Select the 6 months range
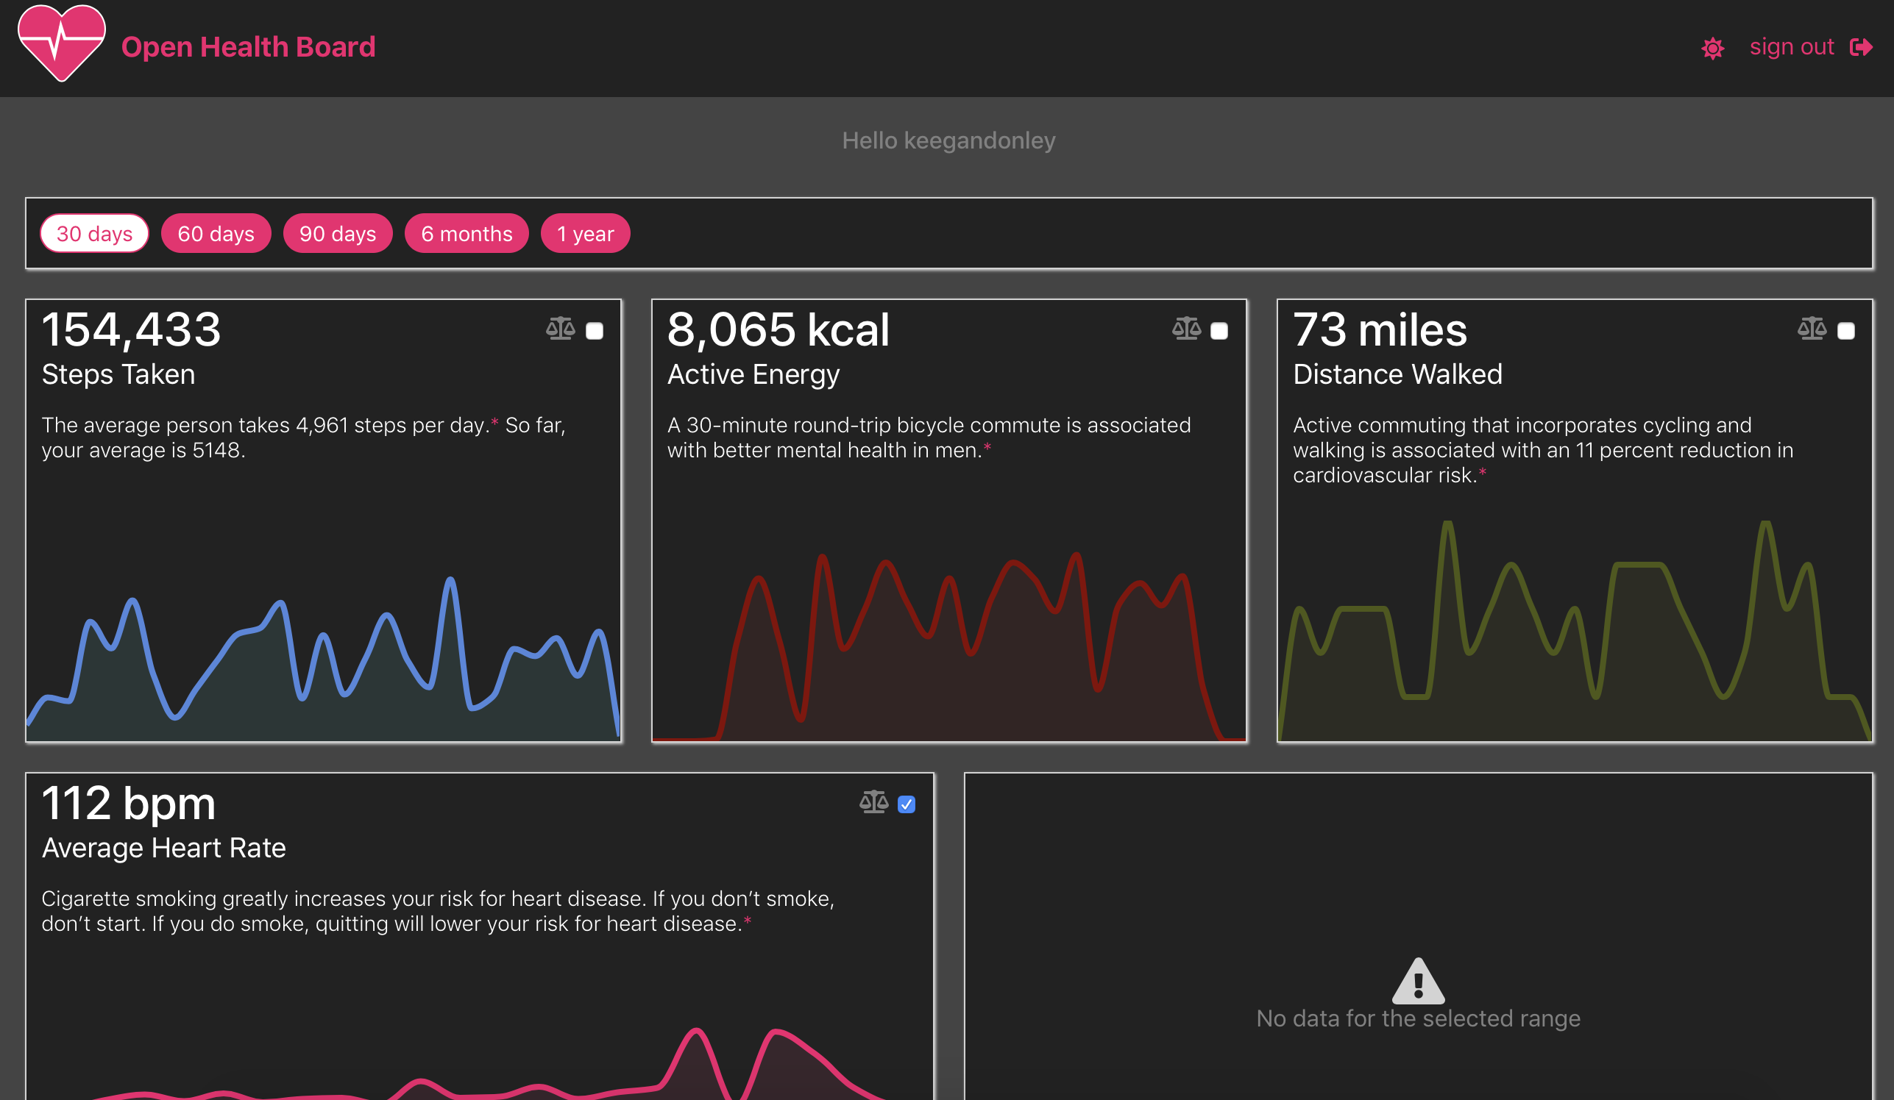The height and width of the screenshot is (1100, 1894). pos(466,234)
